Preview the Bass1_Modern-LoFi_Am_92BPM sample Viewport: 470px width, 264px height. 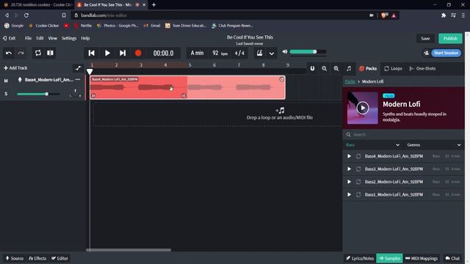349,195
